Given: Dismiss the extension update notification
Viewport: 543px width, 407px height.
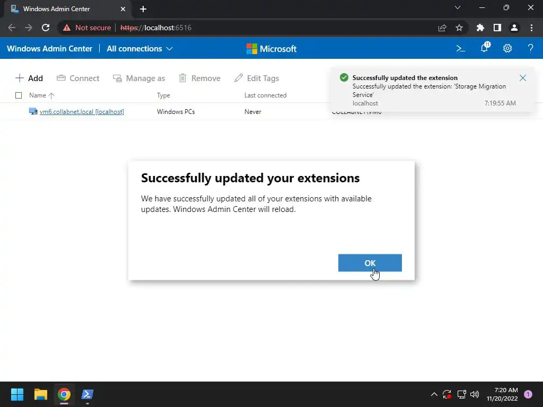Looking at the screenshot, I should tap(522, 78).
